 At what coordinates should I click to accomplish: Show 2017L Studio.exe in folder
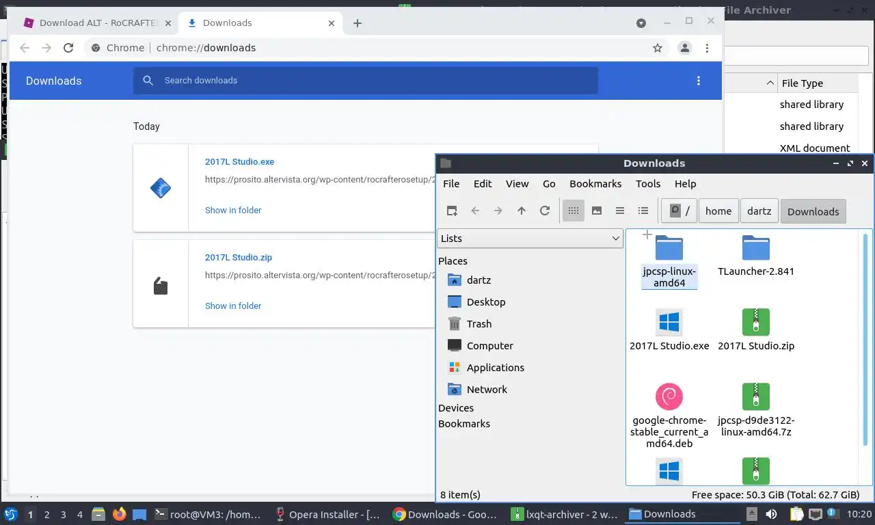click(233, 210)
